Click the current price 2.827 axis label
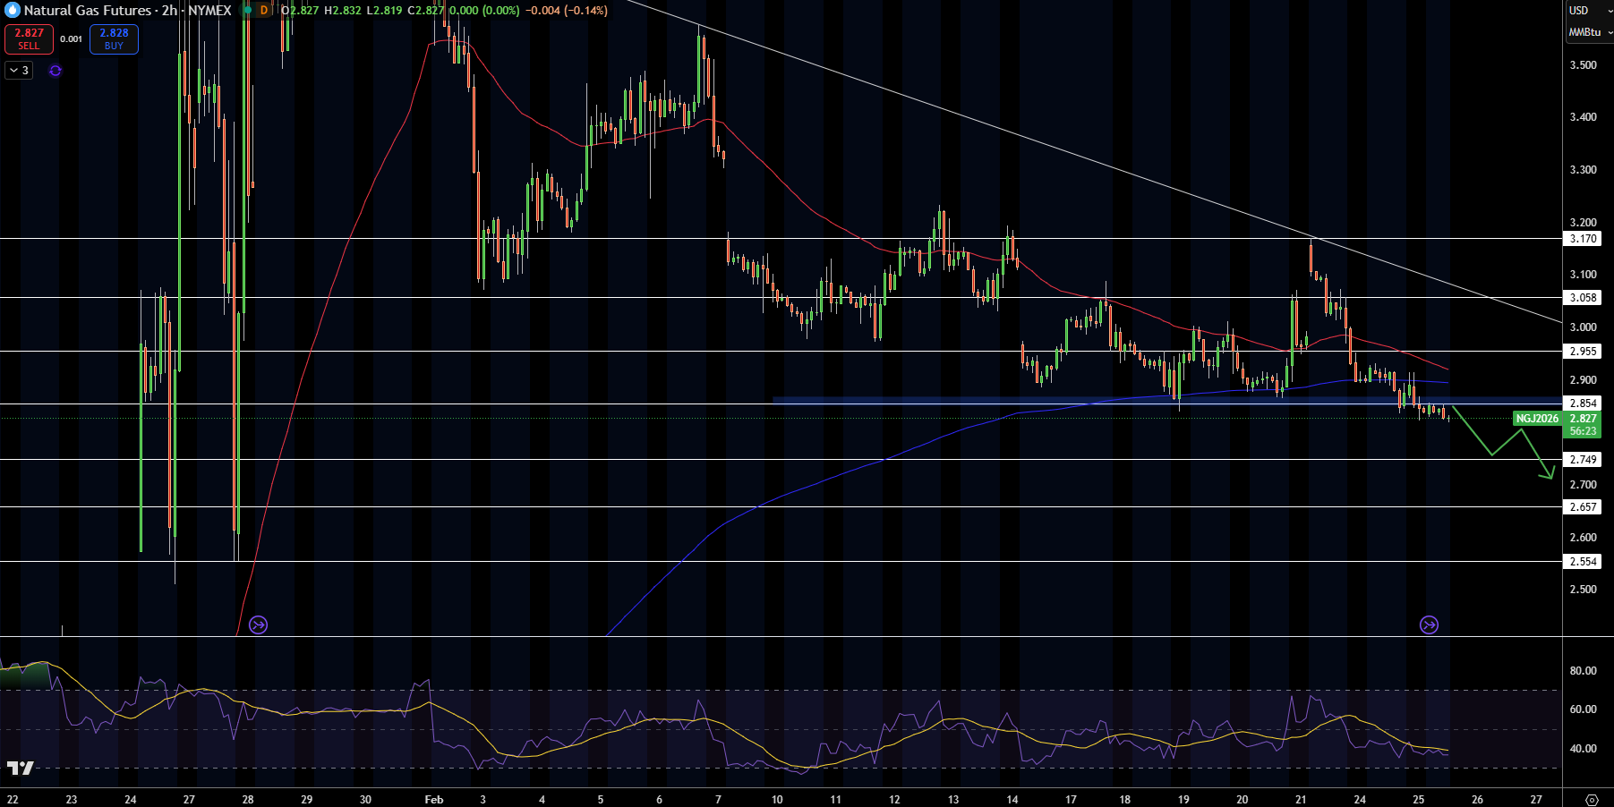The image size is (1614, 807). coord(1583,419)
